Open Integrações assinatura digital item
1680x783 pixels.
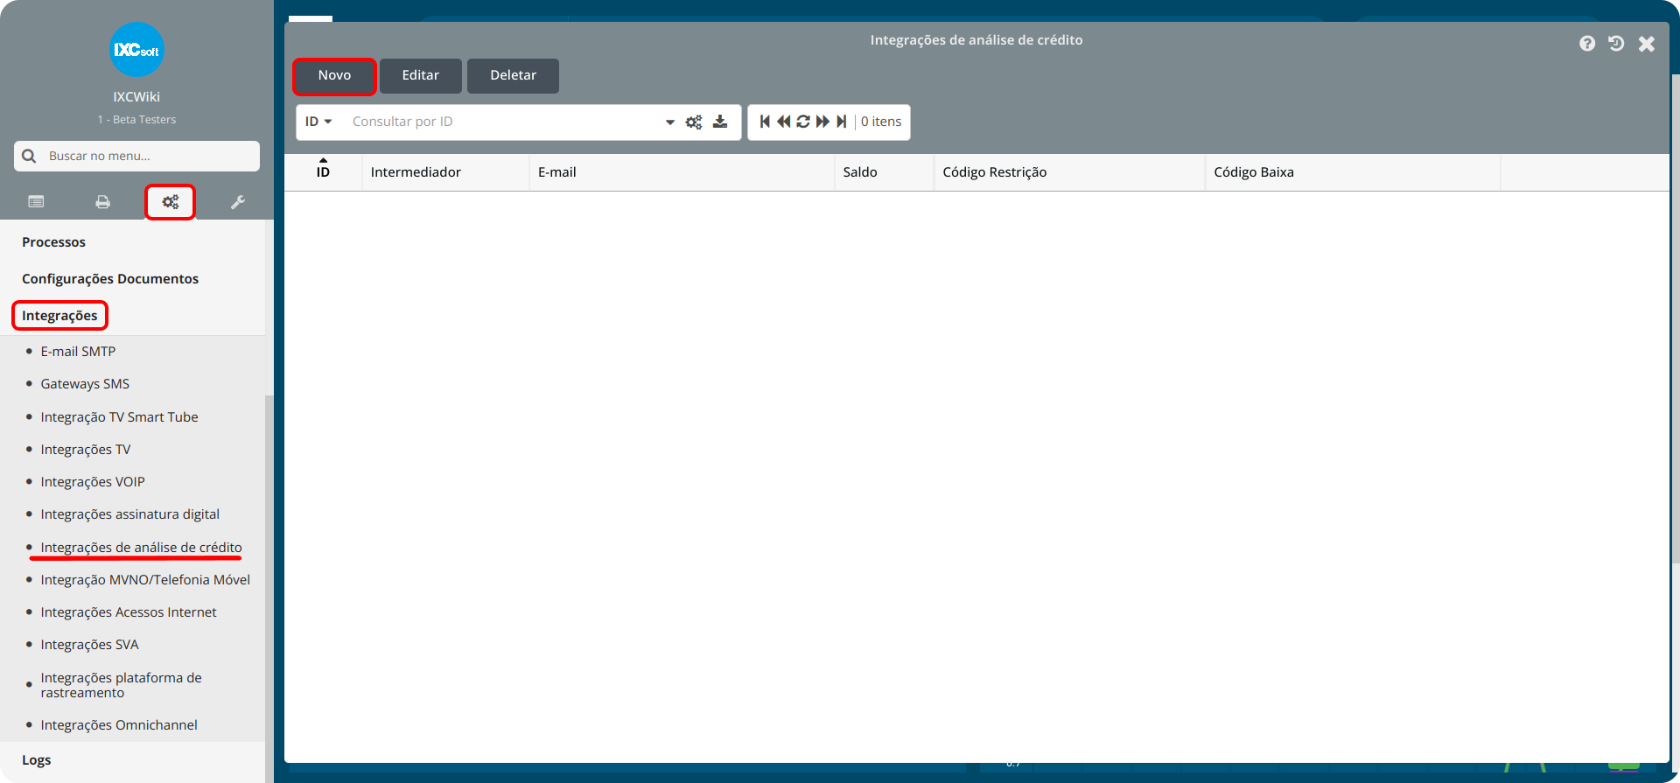tap(129, 514)
